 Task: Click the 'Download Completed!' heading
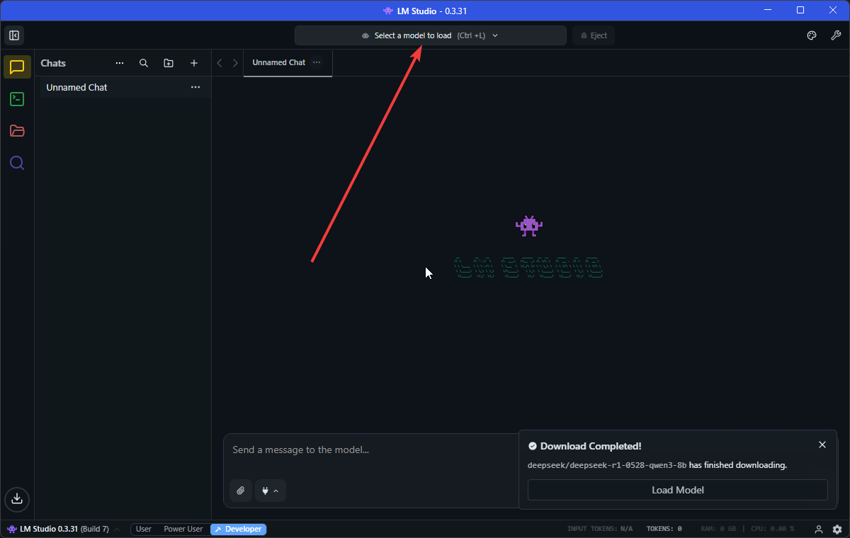591,446
